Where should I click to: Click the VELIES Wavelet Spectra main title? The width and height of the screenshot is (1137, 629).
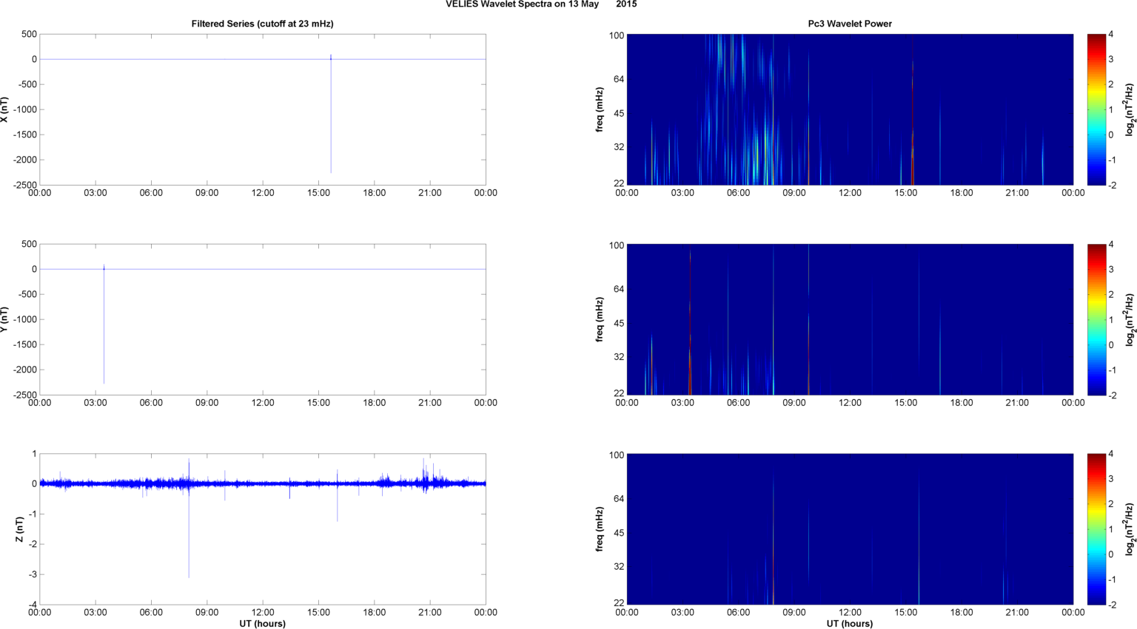[541, 4]
